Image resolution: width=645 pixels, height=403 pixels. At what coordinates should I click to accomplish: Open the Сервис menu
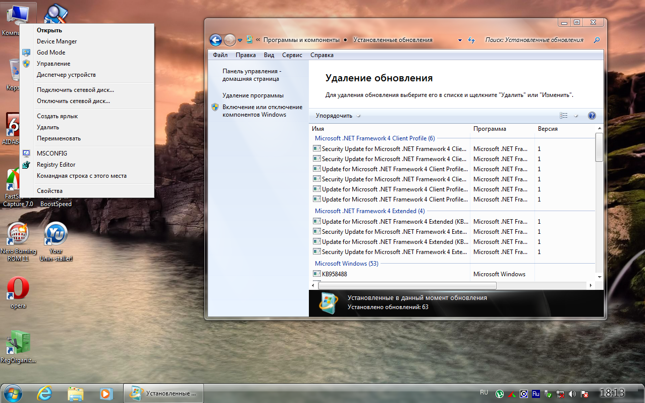(292, 55)
